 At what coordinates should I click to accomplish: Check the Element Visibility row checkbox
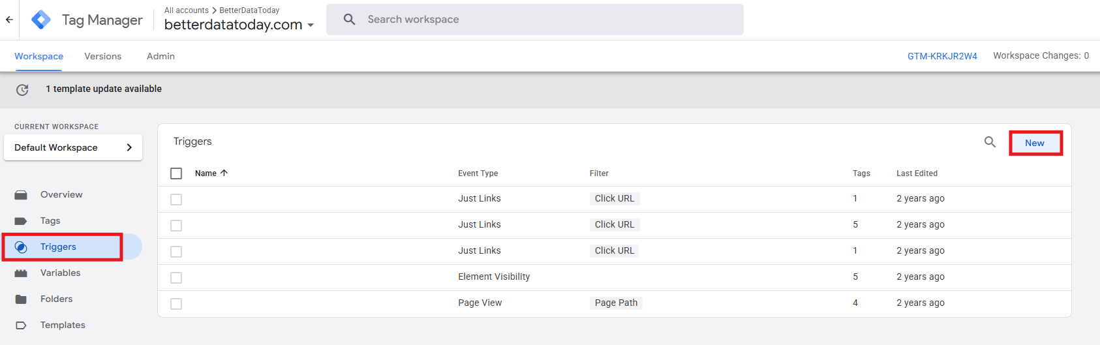[176, 278]
